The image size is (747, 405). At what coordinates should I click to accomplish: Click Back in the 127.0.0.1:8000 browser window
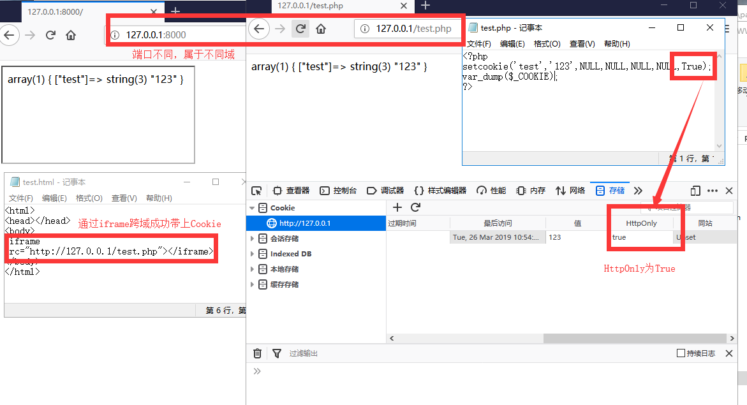(x=9, y=35)
